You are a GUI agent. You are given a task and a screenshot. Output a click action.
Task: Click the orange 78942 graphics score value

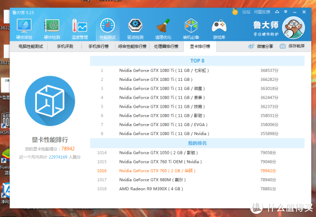pos(68,149)
